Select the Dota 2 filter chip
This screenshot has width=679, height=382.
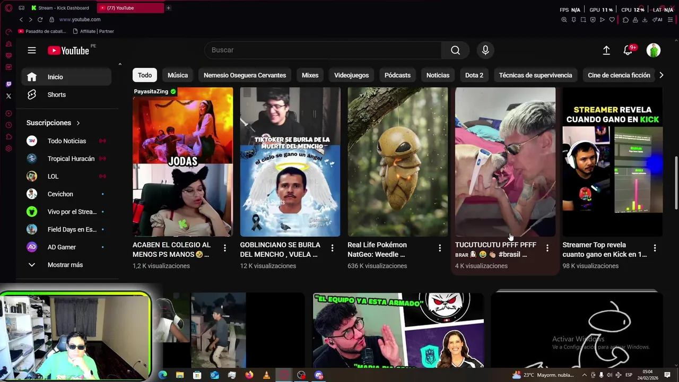[x=474, y=75]
